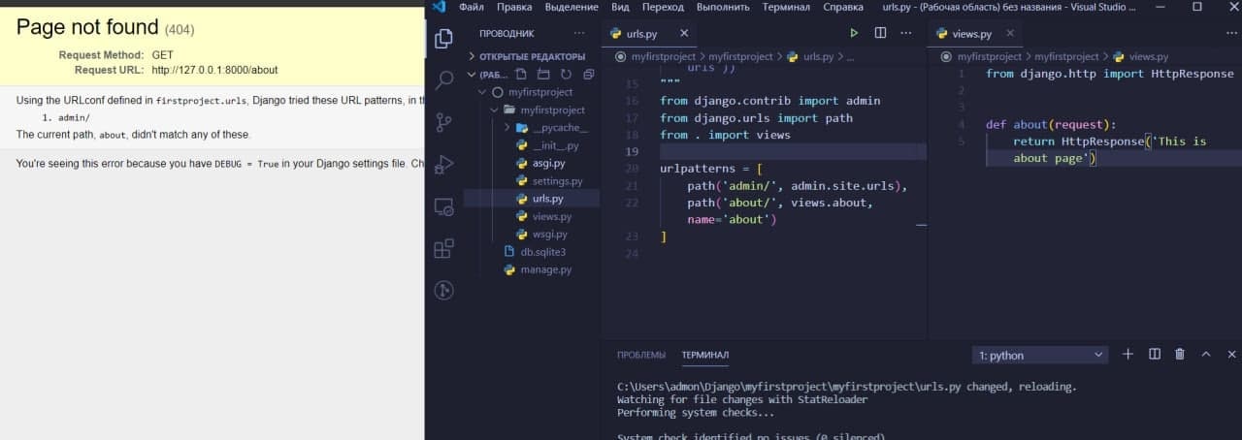Open the Выполнить menu

point(723,7)
